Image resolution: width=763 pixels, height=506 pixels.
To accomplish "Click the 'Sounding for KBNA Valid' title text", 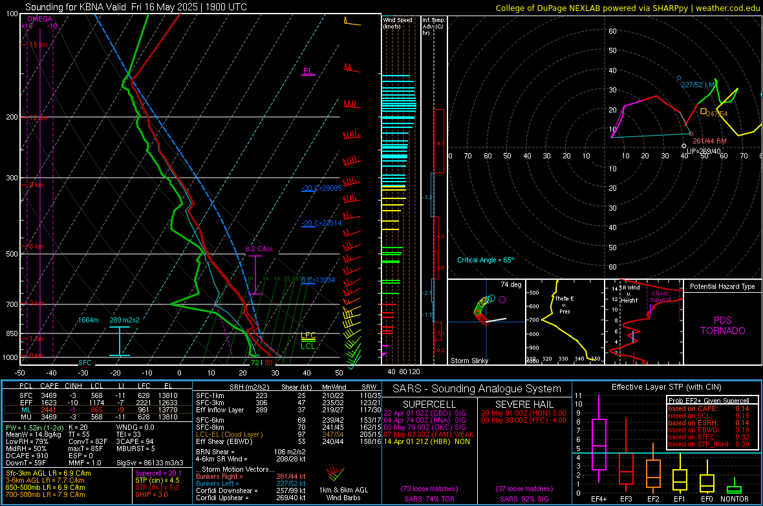I will (x=76, y=7).
